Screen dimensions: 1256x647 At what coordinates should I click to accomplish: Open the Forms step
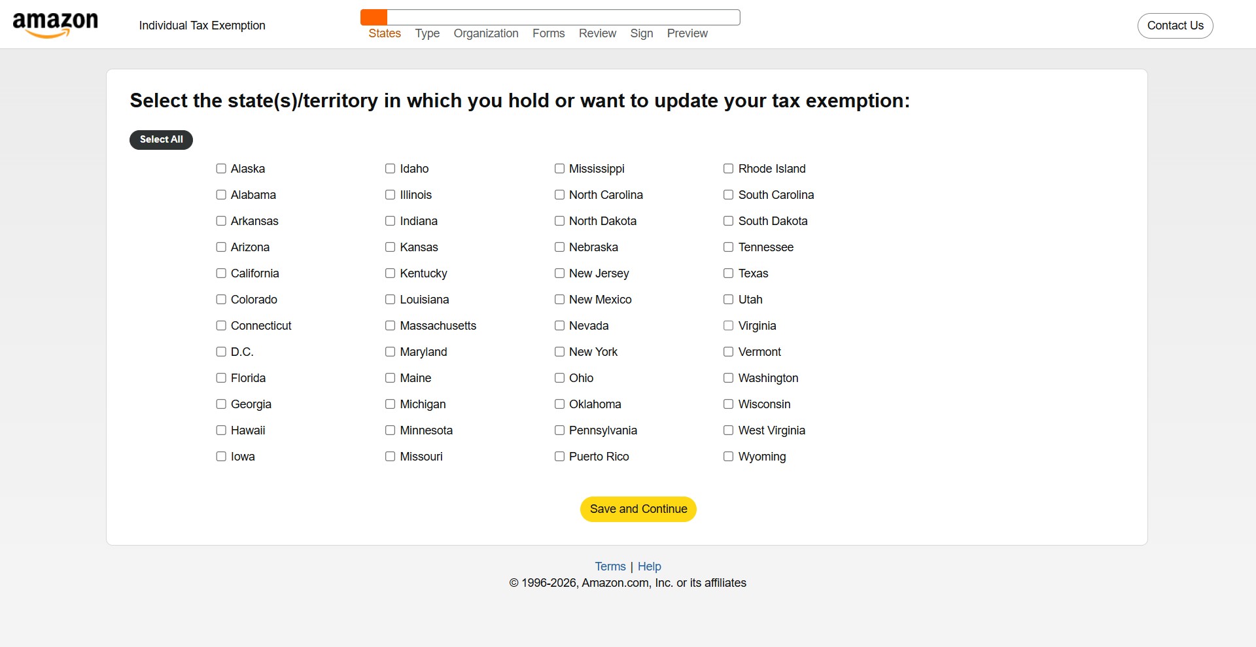click(548, 33)
